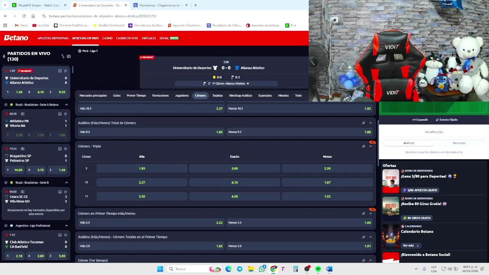The image size is (489, 275).
Task: Favorite the Ceara SC CE match star
Action: (x=65, y=192)
